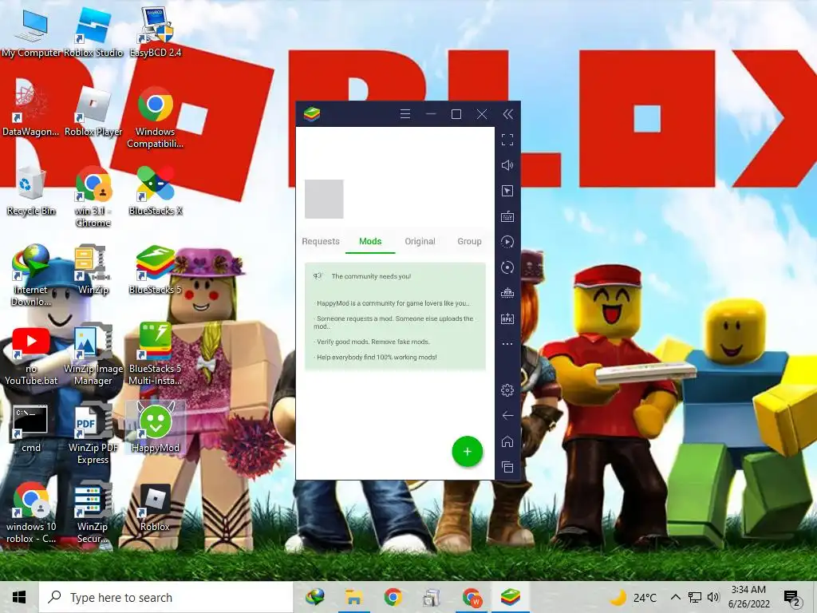Select the Mods tab
Viewport: 817px width, 613px height.
[370, 241]
